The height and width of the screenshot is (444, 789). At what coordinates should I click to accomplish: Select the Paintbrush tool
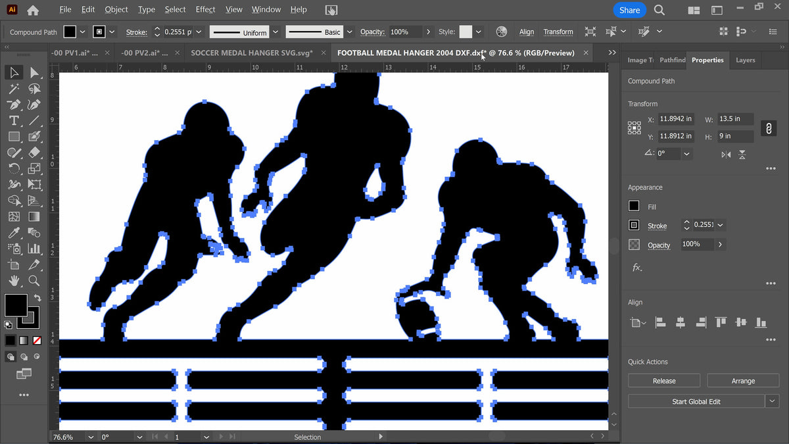[34, 137]
